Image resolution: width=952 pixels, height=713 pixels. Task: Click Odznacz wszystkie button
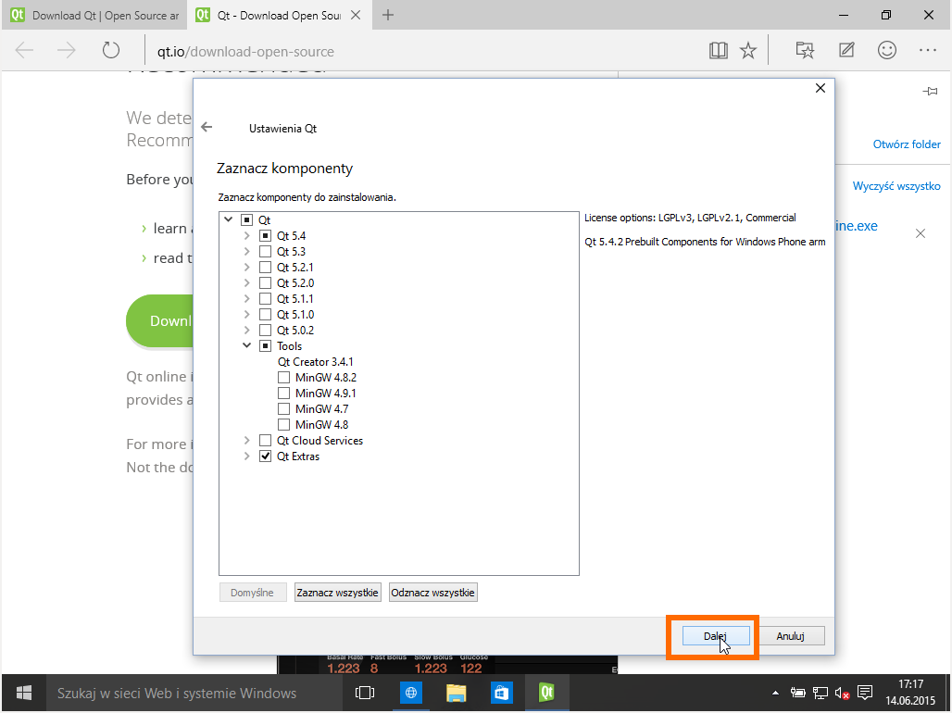pyautogui.click(x=432, y=592)
